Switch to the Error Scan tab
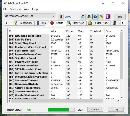Image resolution: width=130 pixels, height=116 pixels. point(76,23)
